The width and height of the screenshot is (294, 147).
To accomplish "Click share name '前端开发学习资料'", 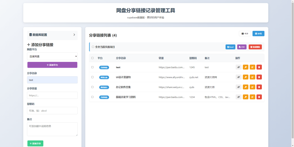I will pos(126,97).
